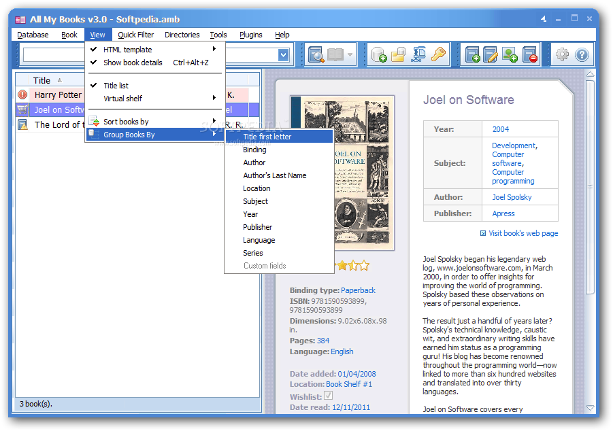The height and width of the screenshot is (431, 613).
Task: Click the Sort books by menu icon
Action: click(x=94, y=121)
